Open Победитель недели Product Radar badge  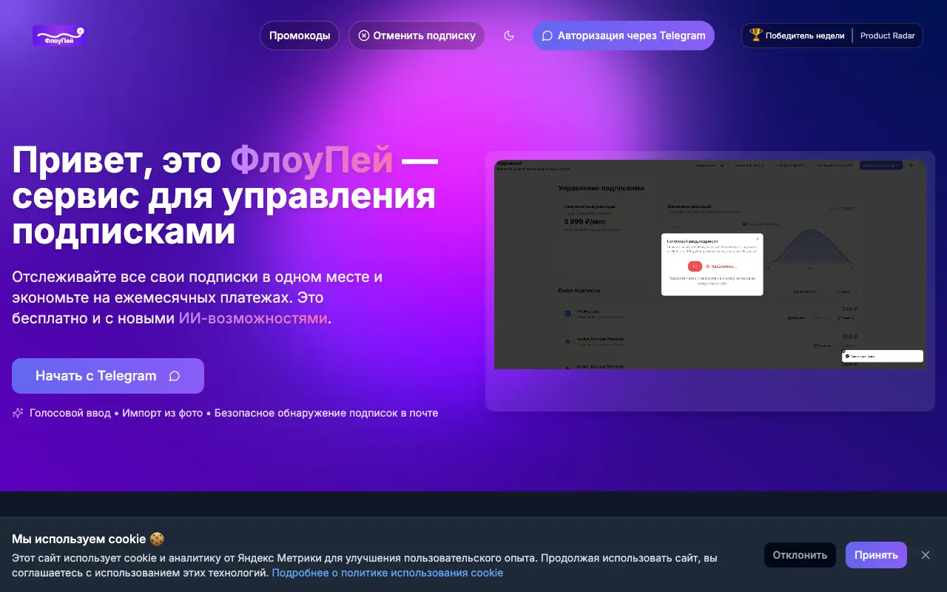point(832,36)
